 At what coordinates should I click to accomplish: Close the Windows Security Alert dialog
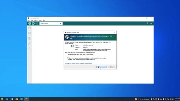(x=115, y=33)
